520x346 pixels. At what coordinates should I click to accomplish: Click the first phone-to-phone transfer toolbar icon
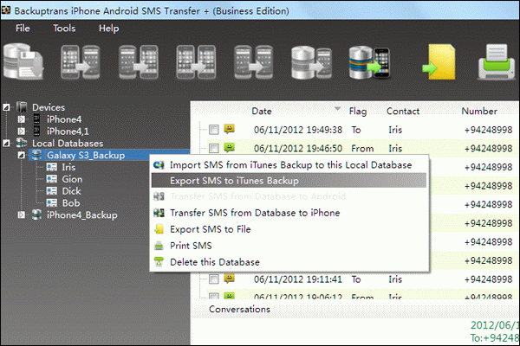click(81, 62)
